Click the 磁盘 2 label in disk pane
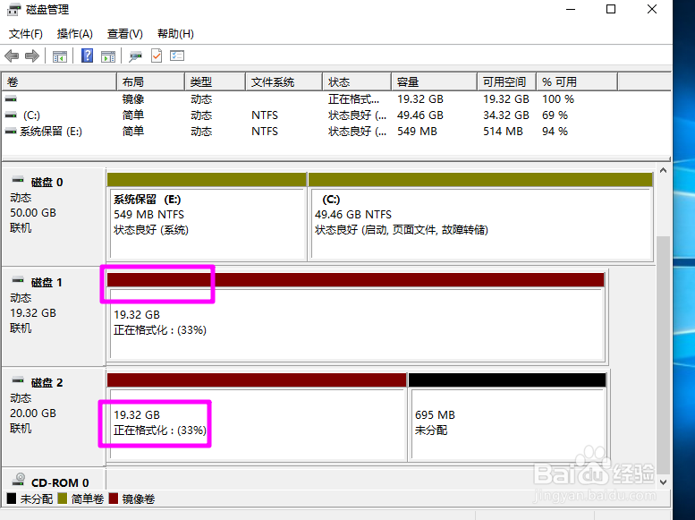The height and width of the screenshot is (520, 695). [47, 383]
